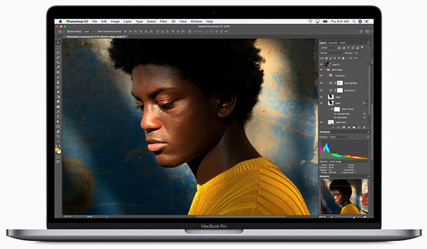Image resolution: width=427 pixels, height=249 pixels.
Task: Collapse the Main Image layer group
Action: pos(326,70)
